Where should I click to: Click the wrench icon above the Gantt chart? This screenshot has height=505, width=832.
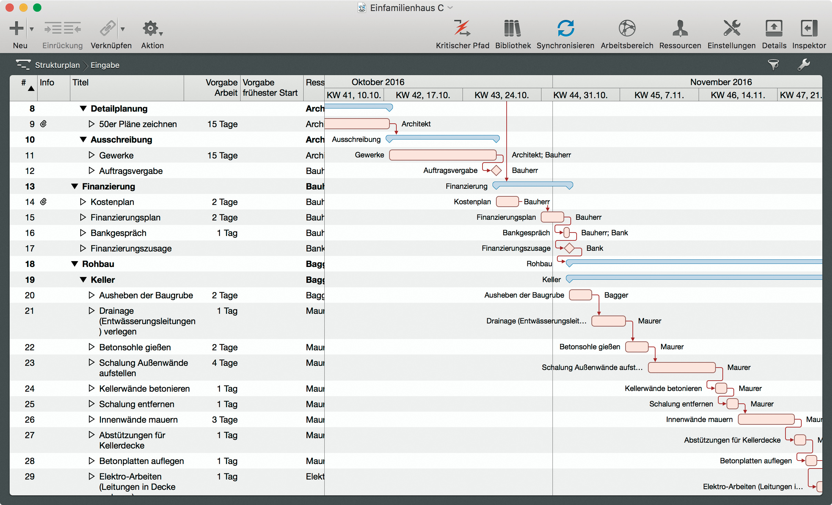803,65
